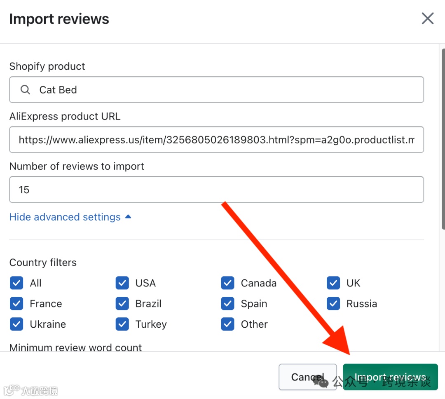The height and width of the screenshot is (399, 445).
Task: Click the AliExpress product URL field
Action: coord(216,140)
